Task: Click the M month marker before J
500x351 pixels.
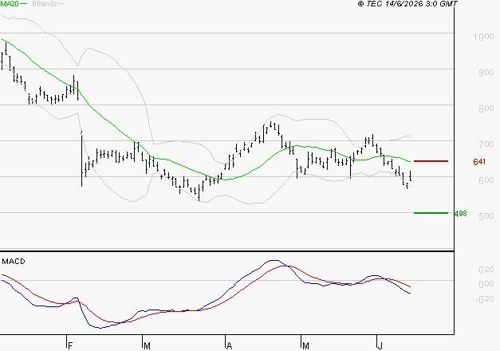Action: pos(305,346)
